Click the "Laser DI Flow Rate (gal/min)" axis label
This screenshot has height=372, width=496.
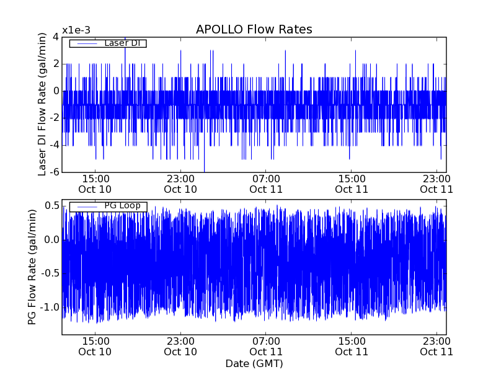pyautogui.click(x=42, y=104)
